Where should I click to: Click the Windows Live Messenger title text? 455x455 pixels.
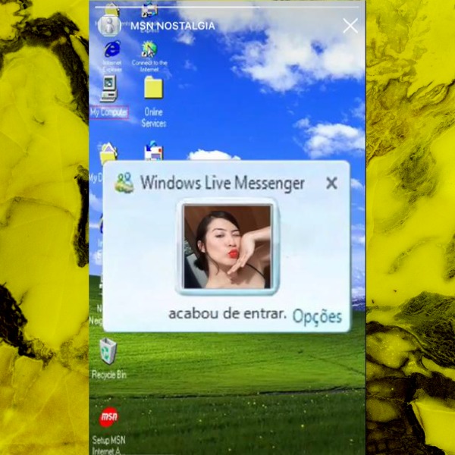pyautogui.click(x=222, y=183)
